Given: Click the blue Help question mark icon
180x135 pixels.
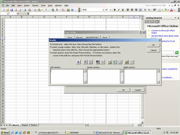Looking at the screenshot, I should [72, 10].
